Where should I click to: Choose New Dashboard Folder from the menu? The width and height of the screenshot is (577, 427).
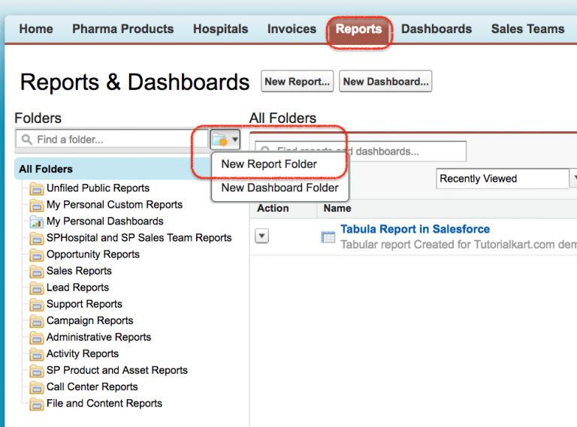[x=279, y=188]
